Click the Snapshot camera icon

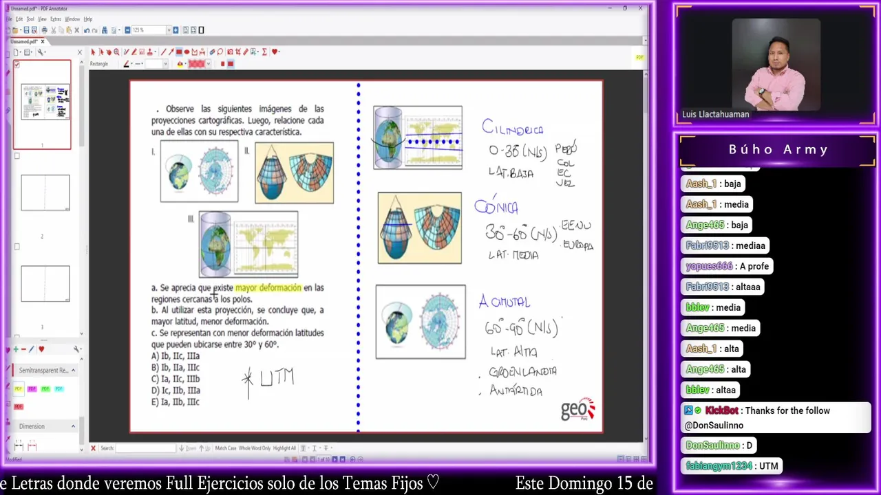230,52
